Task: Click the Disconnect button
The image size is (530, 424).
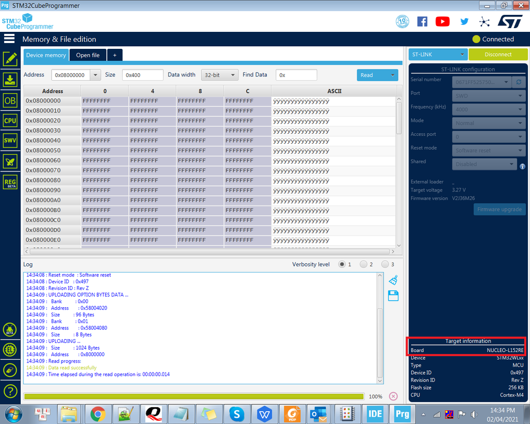Action: [498, 55]
